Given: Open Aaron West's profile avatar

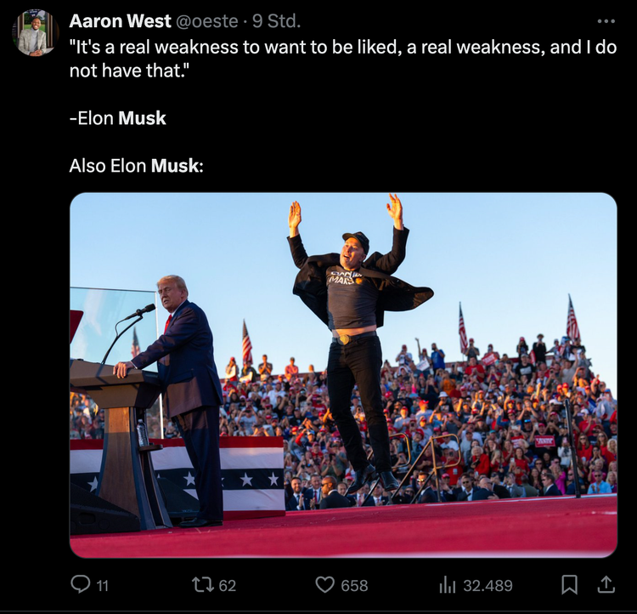Looking at the screenshot, I should point(36,33).
